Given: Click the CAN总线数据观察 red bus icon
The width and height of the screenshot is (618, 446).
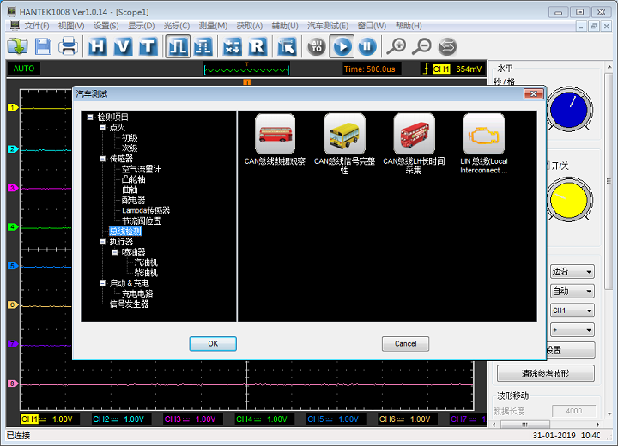Looking at the screenshot, I should tap(275, 134).
